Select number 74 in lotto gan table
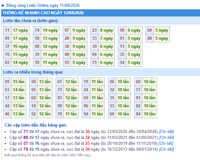Viewport: 200px width, 160px height. point(37,30)
